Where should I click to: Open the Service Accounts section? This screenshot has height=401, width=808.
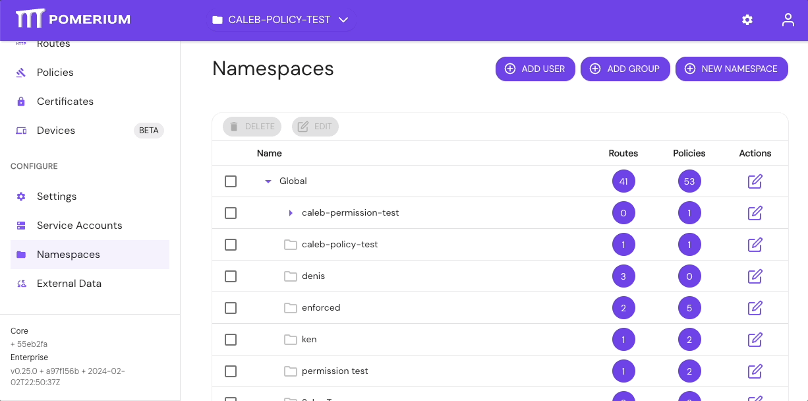point(78,225)
